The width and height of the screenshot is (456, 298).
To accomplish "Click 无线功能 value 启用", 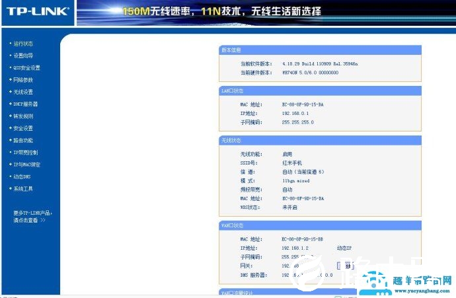I will click(x=287, y=154).
